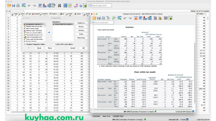
Task: Select row 20 header in data grid
Action: pyautogui.click(x=8, y=70)
